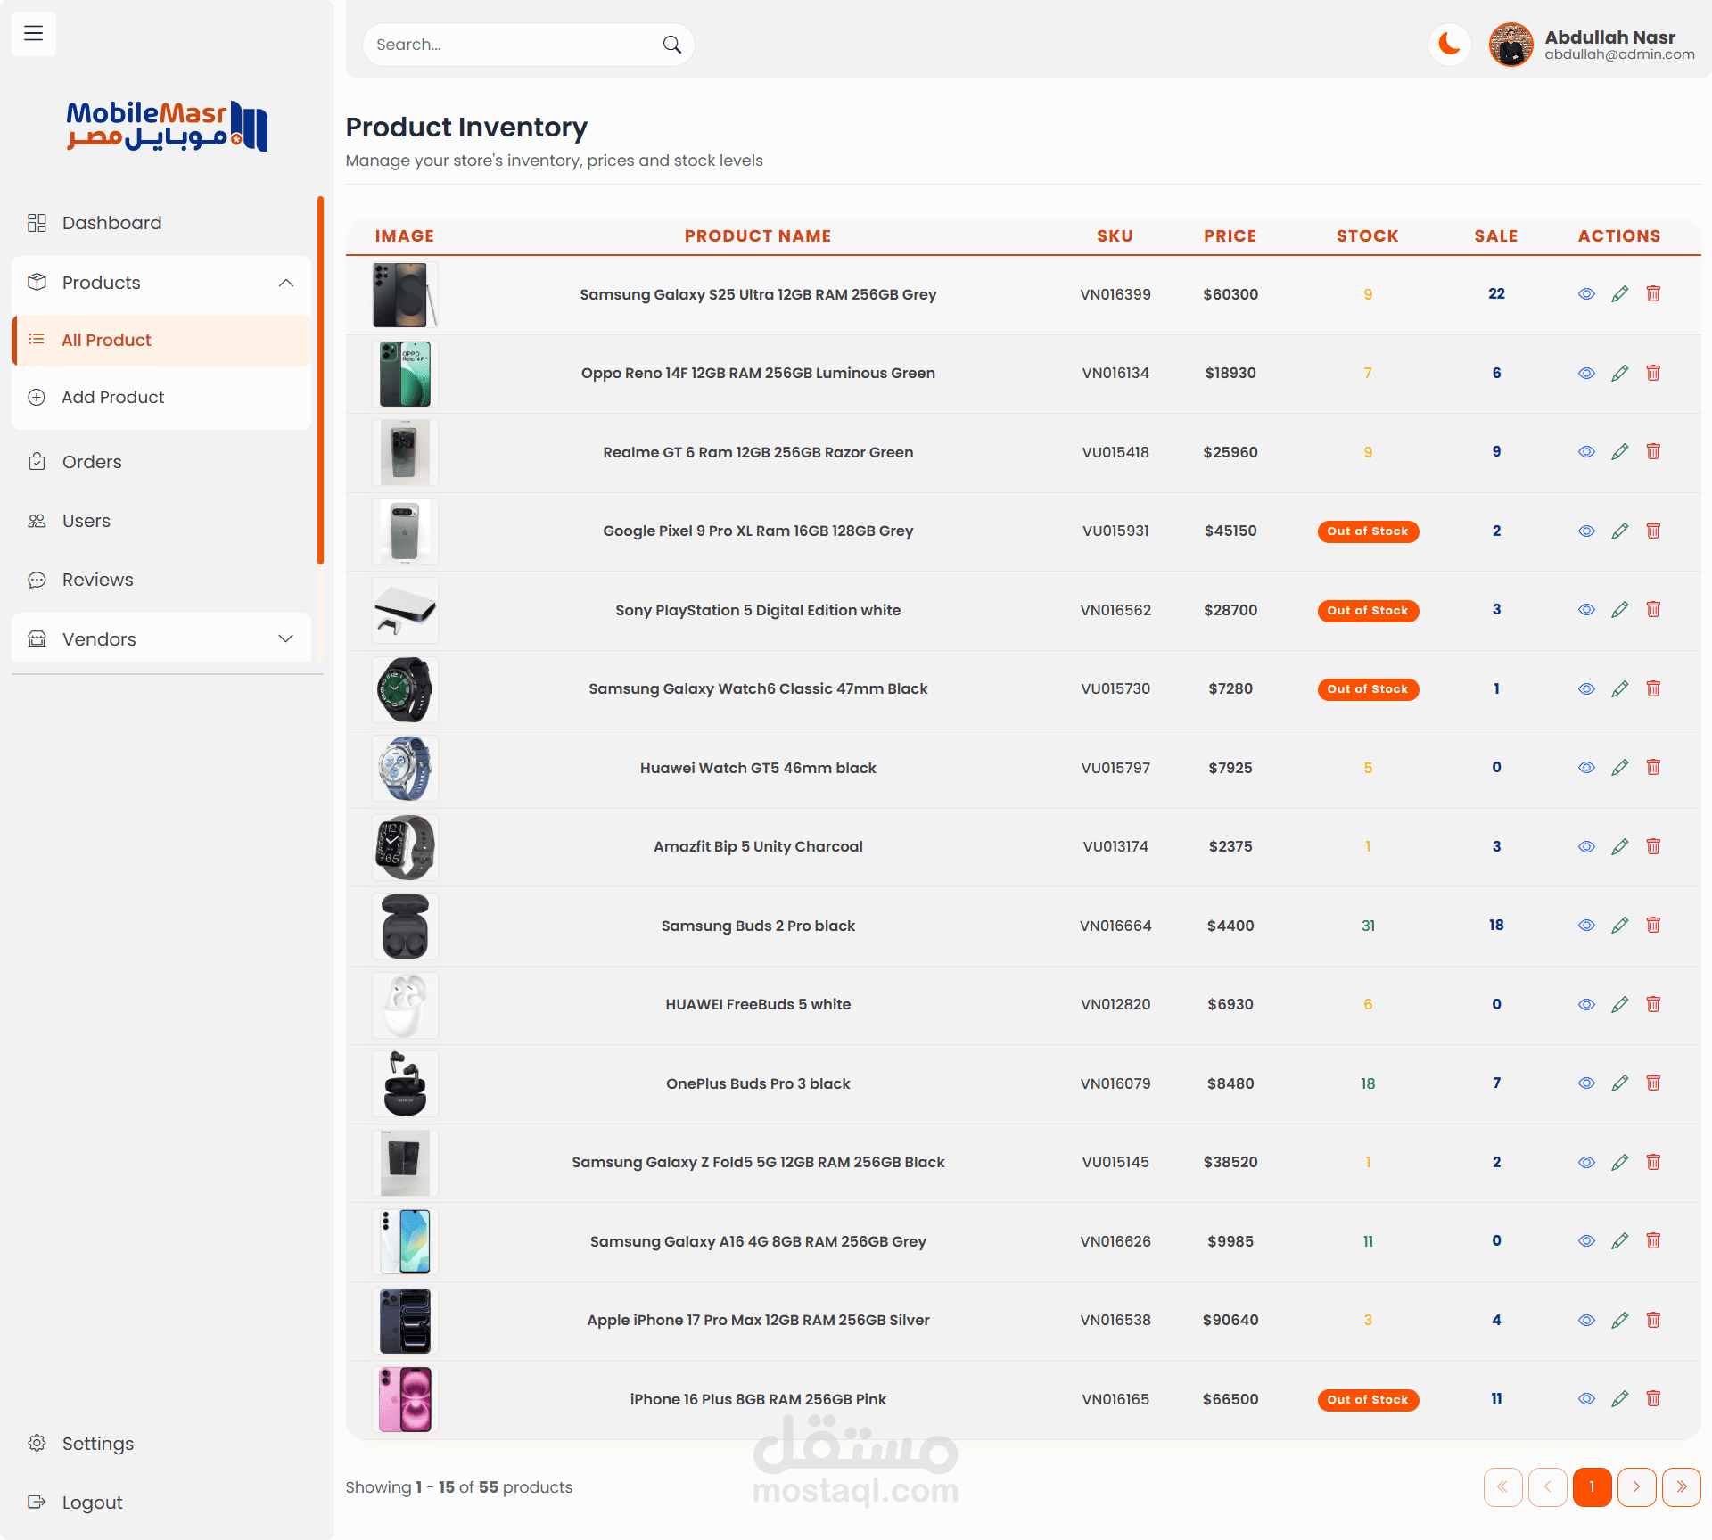Edit the Samsung Galaxy S25 Ultra product
1712x1540 pixels.
tap(1619, 294)
